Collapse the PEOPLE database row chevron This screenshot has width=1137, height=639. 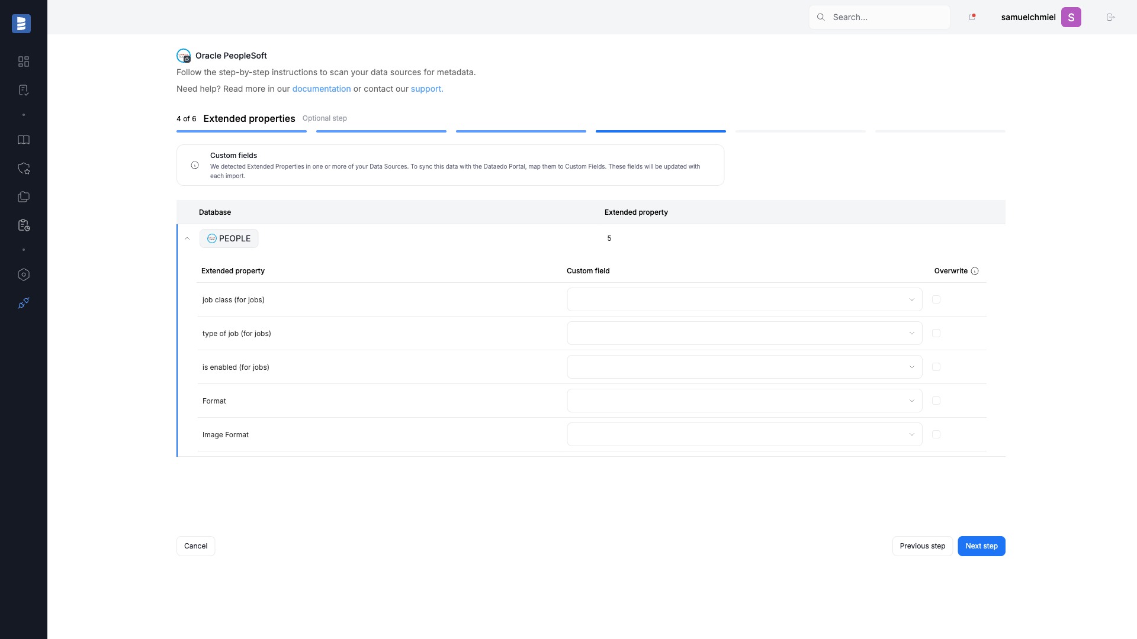tap(187, 238)
